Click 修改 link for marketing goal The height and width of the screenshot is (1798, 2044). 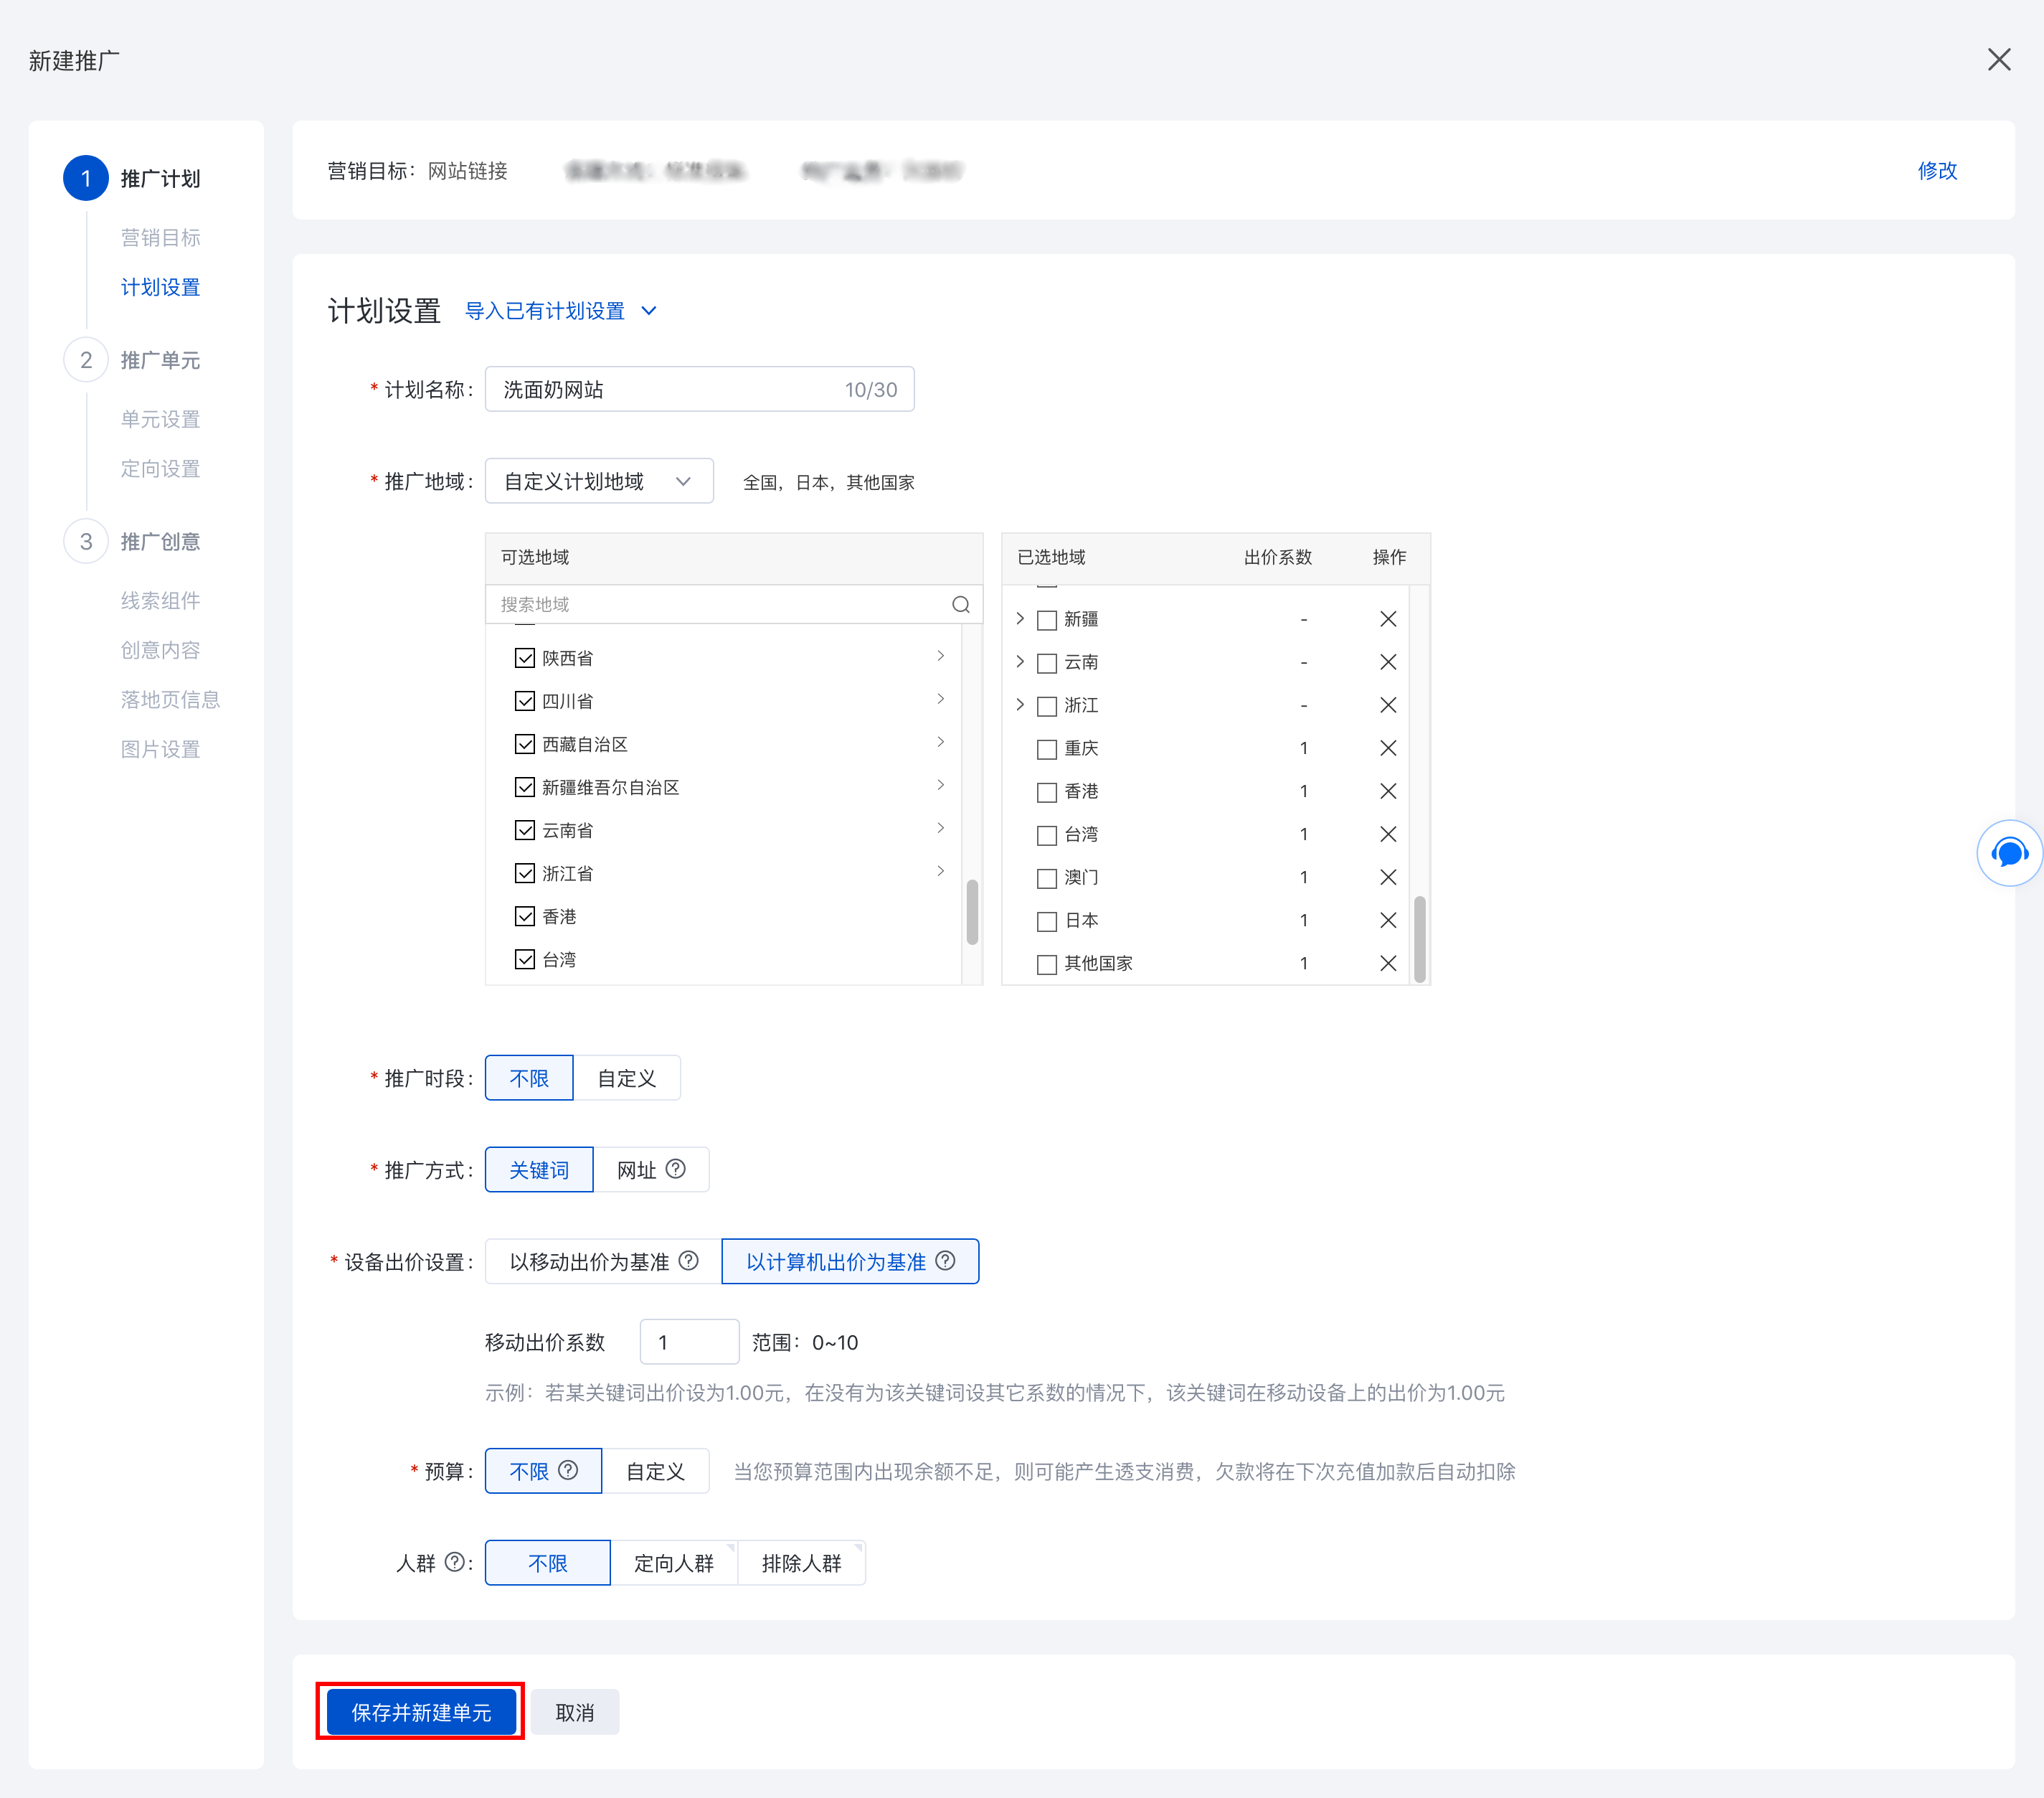click(x=1937, y=170)
